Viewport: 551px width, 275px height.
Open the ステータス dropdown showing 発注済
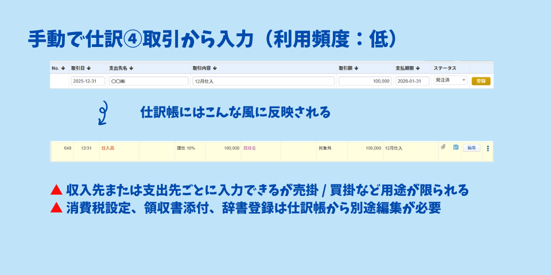click(450, 81)
